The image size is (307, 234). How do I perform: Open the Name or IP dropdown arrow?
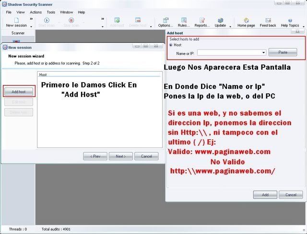click(x=263, y=52)
